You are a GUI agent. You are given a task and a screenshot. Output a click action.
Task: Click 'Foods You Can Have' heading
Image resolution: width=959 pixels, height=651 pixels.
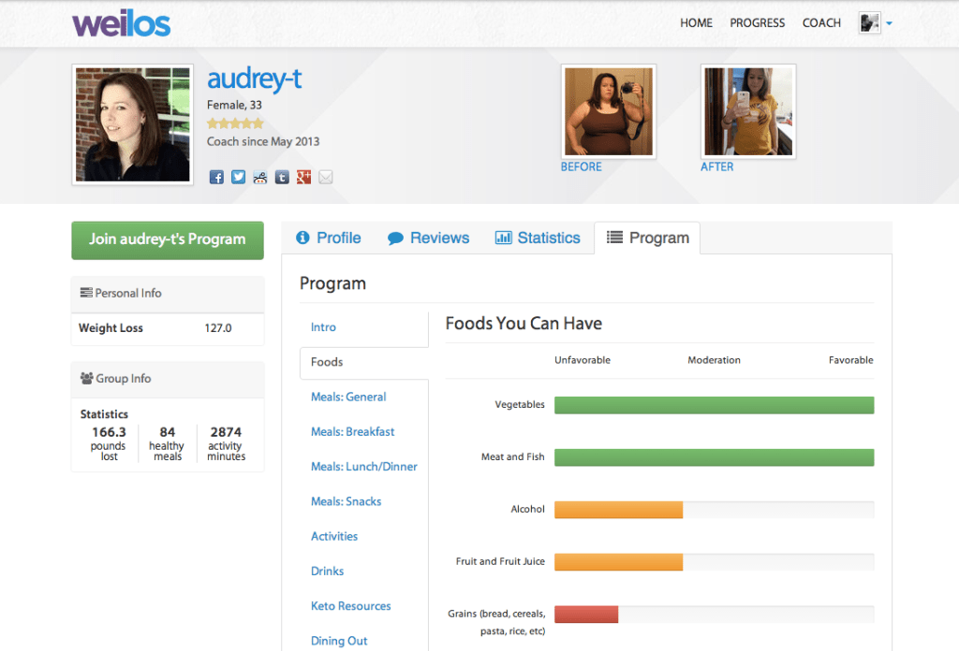coord(524,324)
